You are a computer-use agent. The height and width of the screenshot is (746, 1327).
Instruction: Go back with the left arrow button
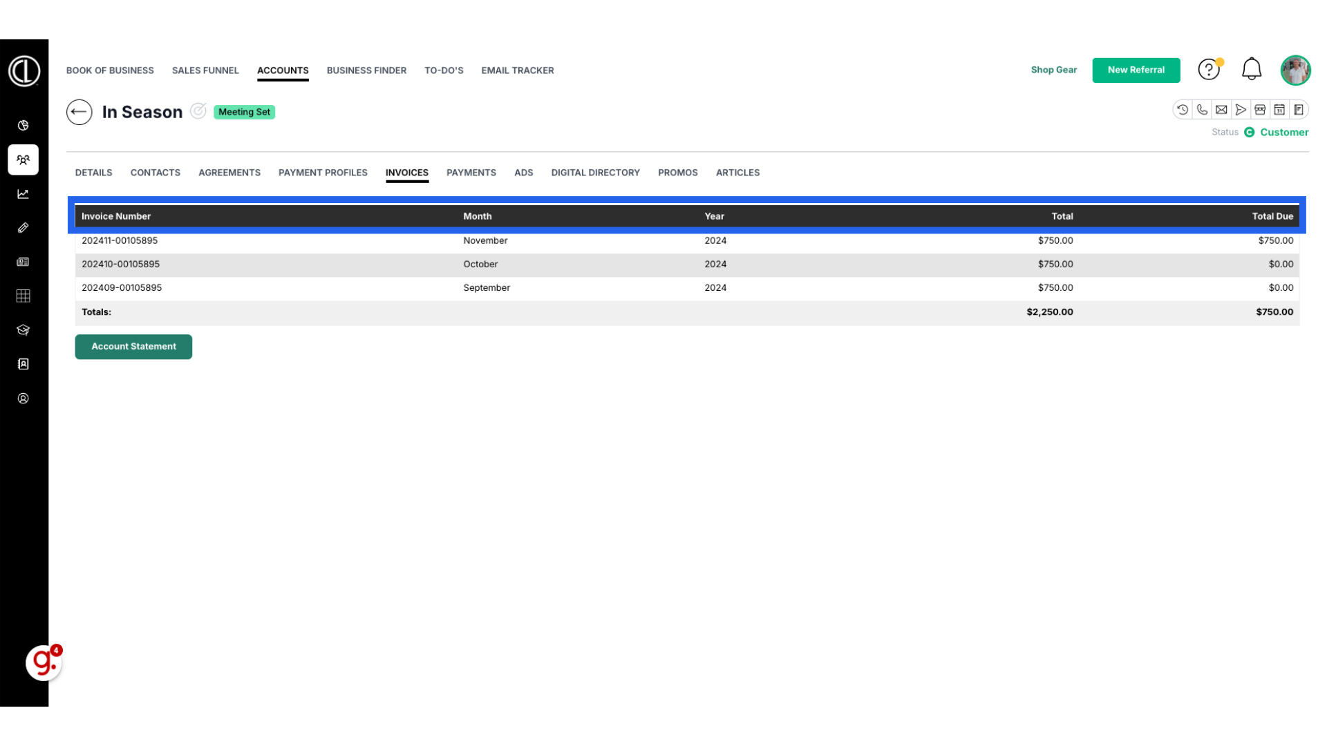click(79, 112)
